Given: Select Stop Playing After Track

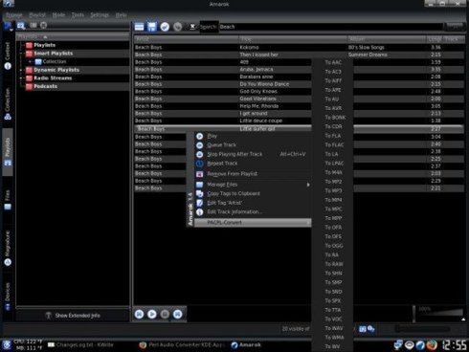Looking at the screenshot, I should (x=253, y=154).
